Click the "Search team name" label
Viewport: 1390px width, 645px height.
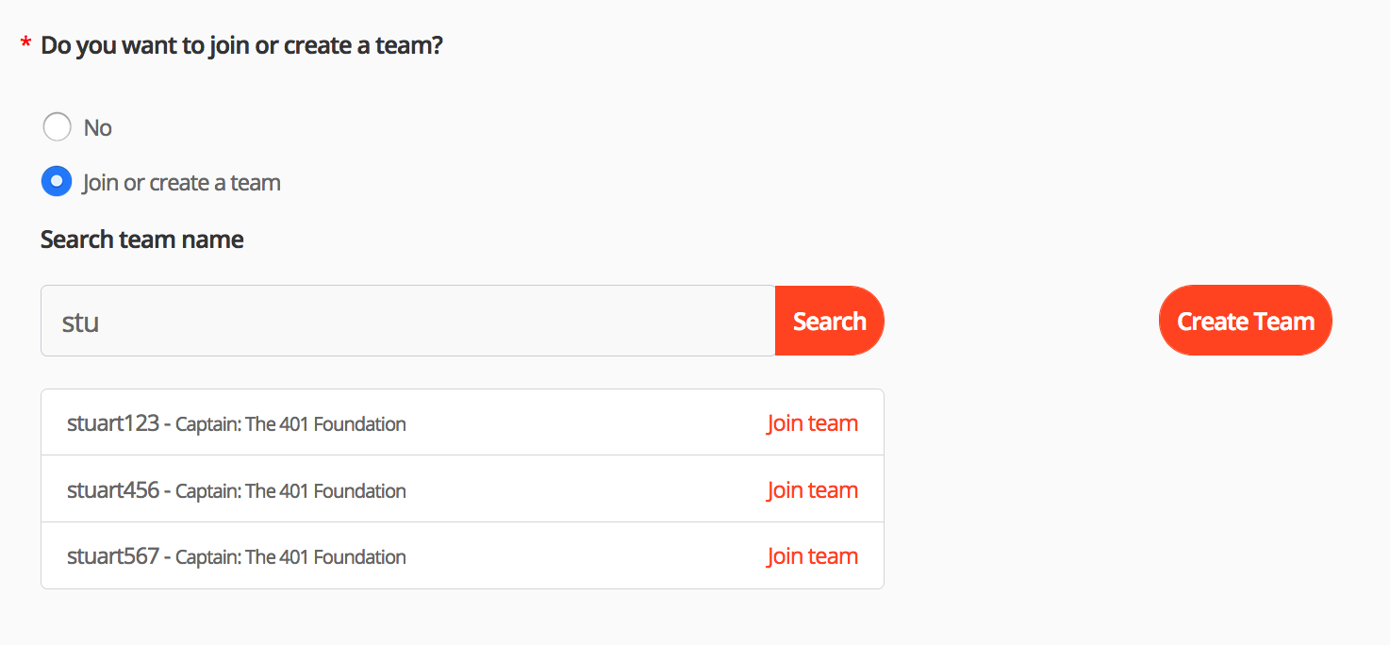point(142,240)
